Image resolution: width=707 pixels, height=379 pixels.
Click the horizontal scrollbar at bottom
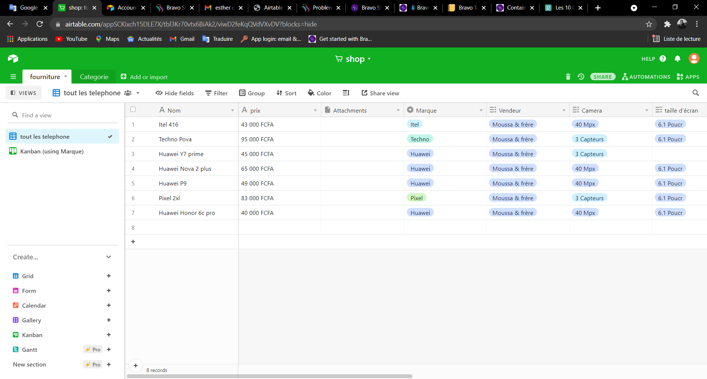(x=270, y=376)
